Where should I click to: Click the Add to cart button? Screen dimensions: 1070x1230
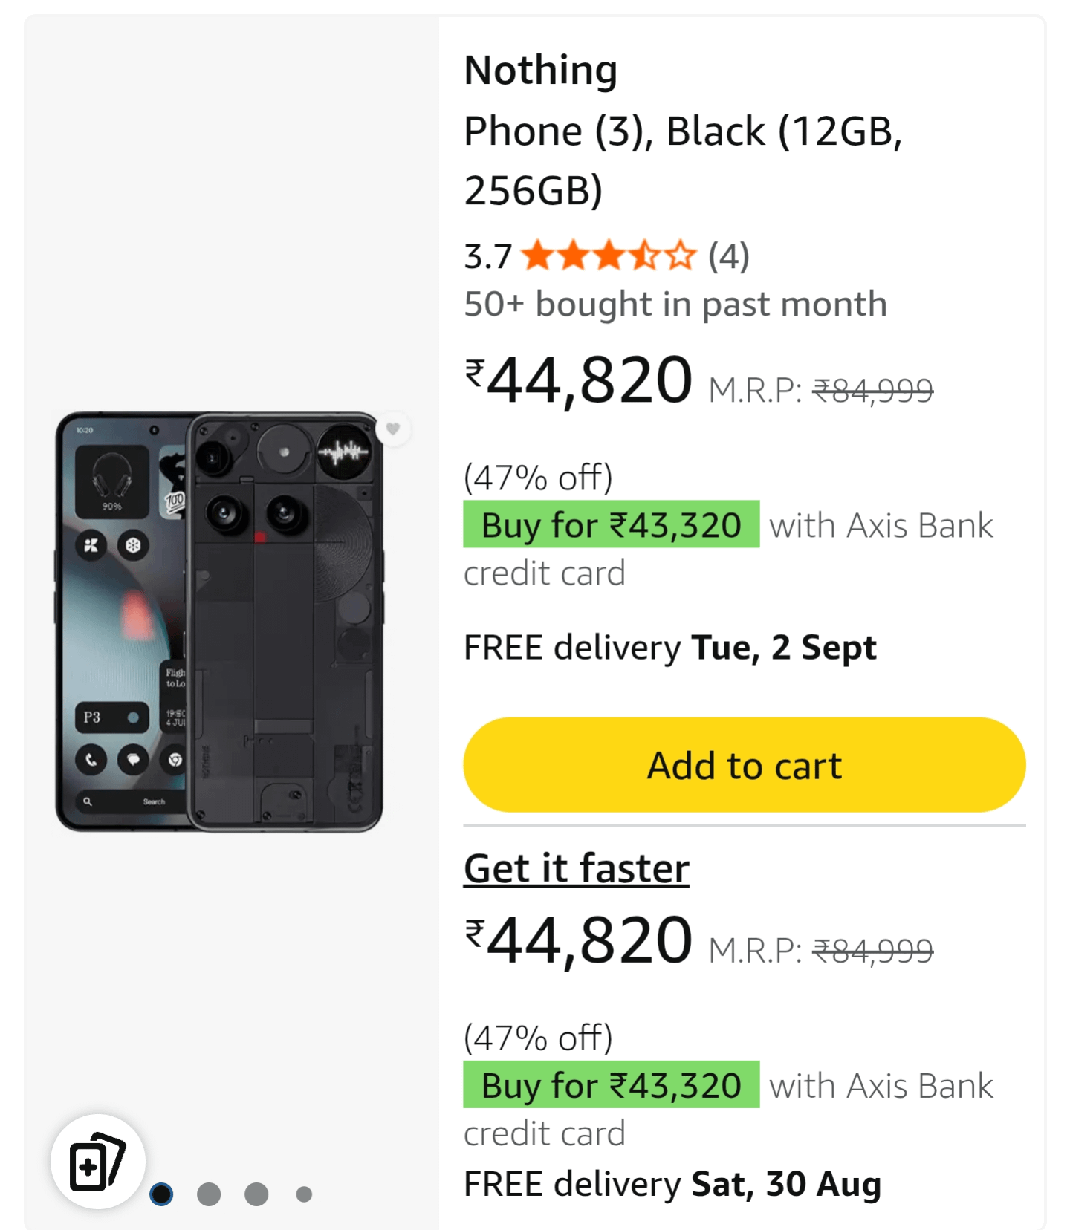745,764
